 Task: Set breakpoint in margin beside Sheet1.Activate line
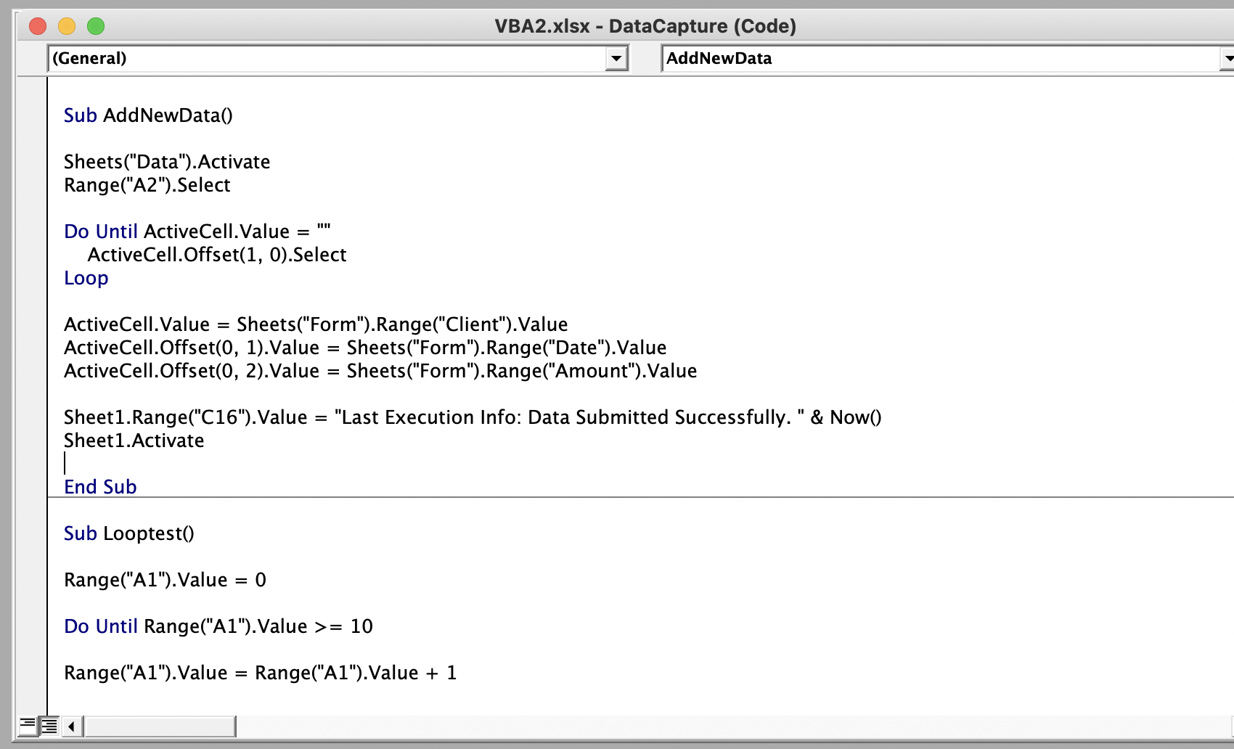click(32, 441)
